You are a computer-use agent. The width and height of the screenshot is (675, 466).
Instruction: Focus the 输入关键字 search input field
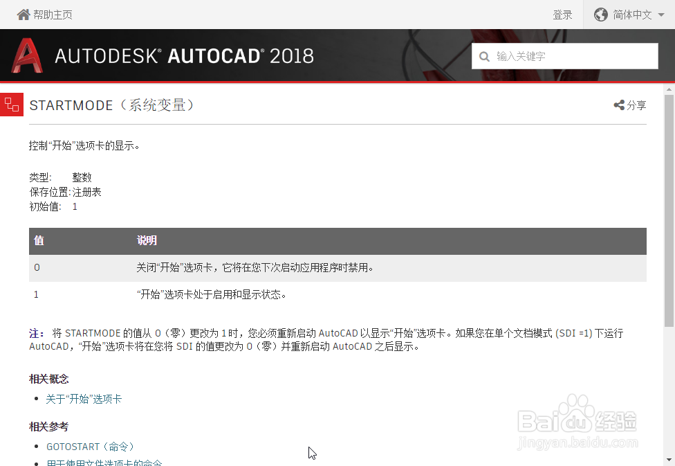tap(565, 56)
